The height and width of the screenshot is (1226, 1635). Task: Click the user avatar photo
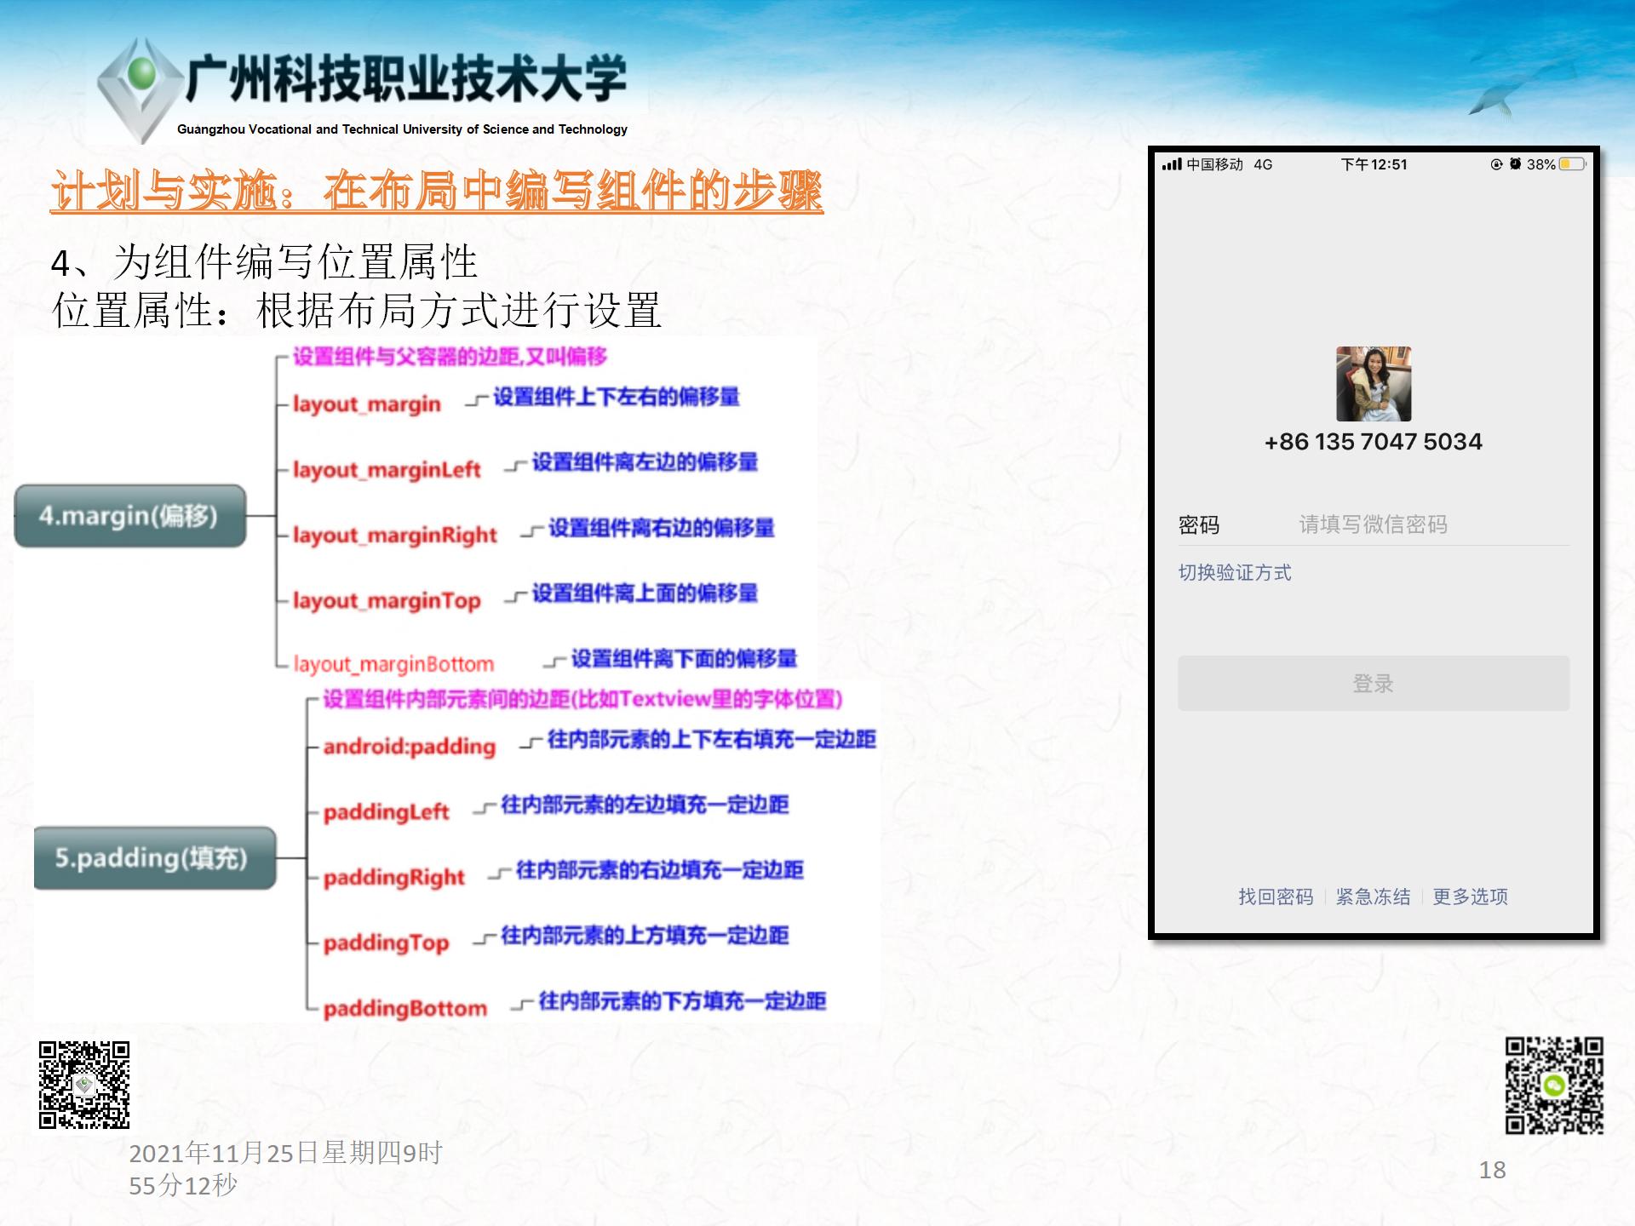[1373, 384]
